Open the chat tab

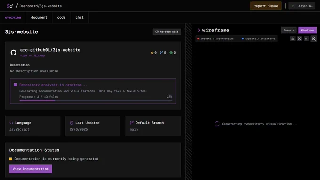(80, 17)
